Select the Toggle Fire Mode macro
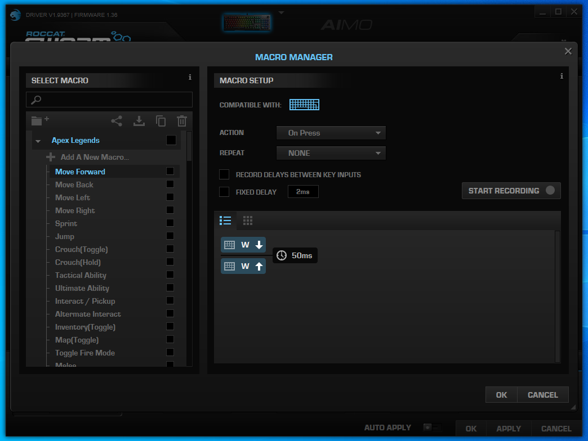This screenshot has height=441, width=588. pyautogui.click(x=84, y=353)
